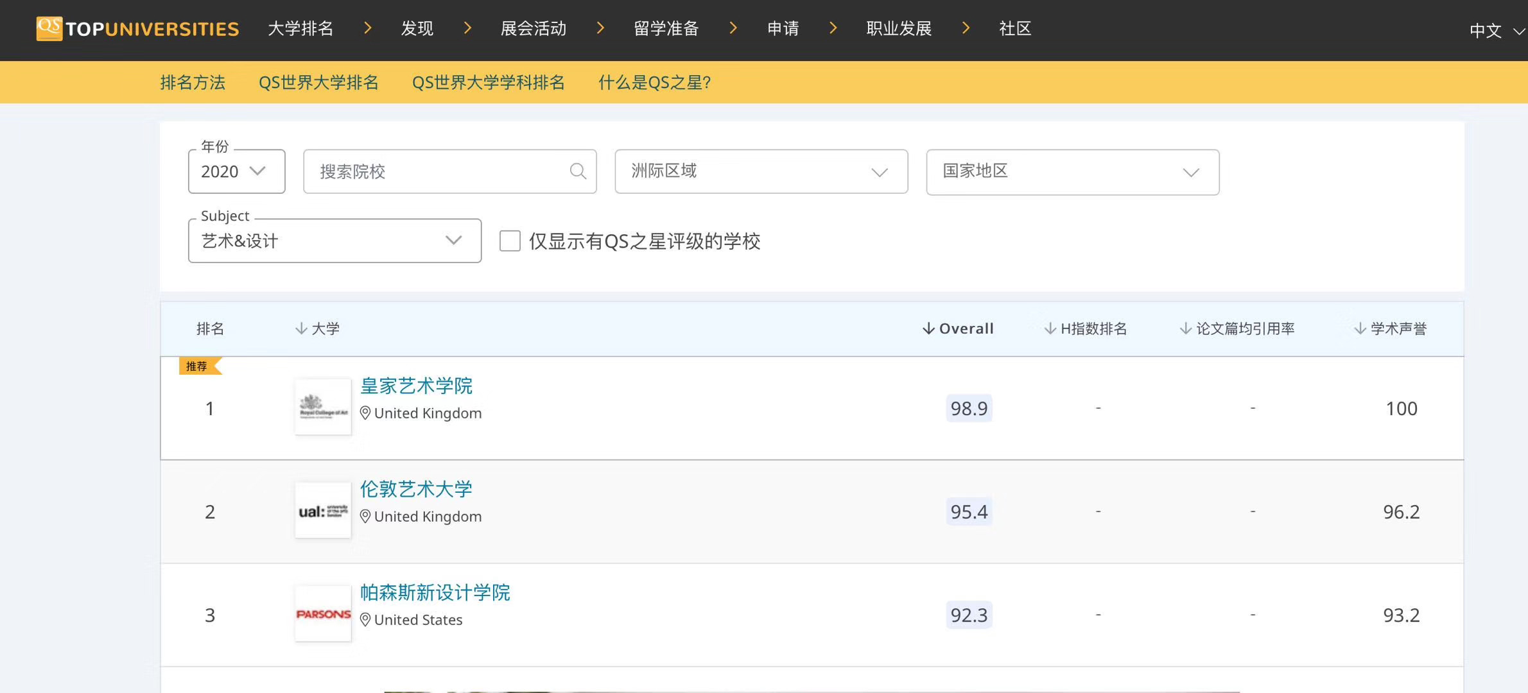This screenshot has height=693, width=1528.
Task: Click the 98.9 overall score
Action: [x=969, y=408]
